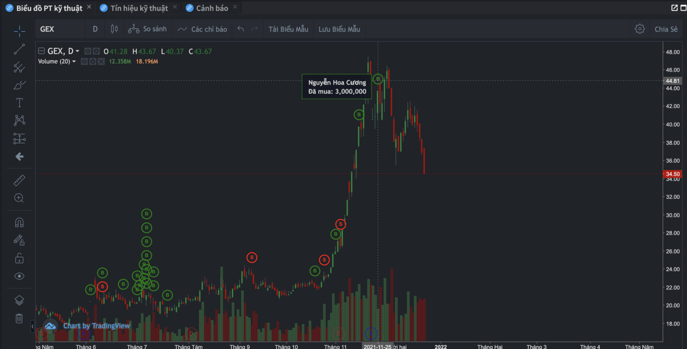The image size is (687, 349).
Task: Toggle magnet mode for drawings
Action: click(x=19, y=222)
